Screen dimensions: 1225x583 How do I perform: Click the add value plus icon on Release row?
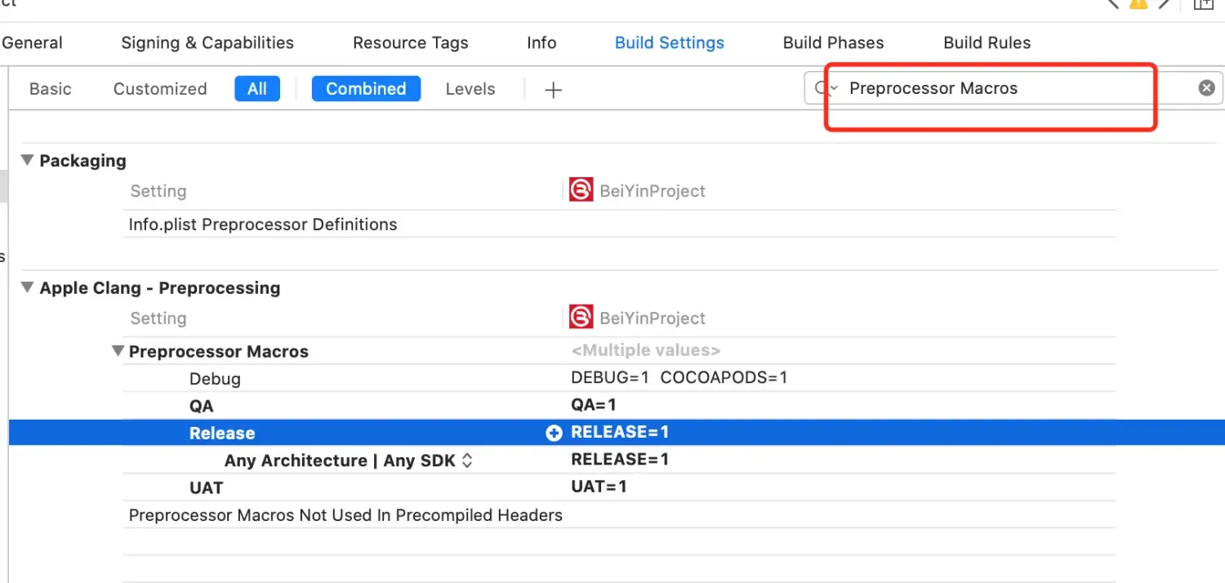point(555,433)
